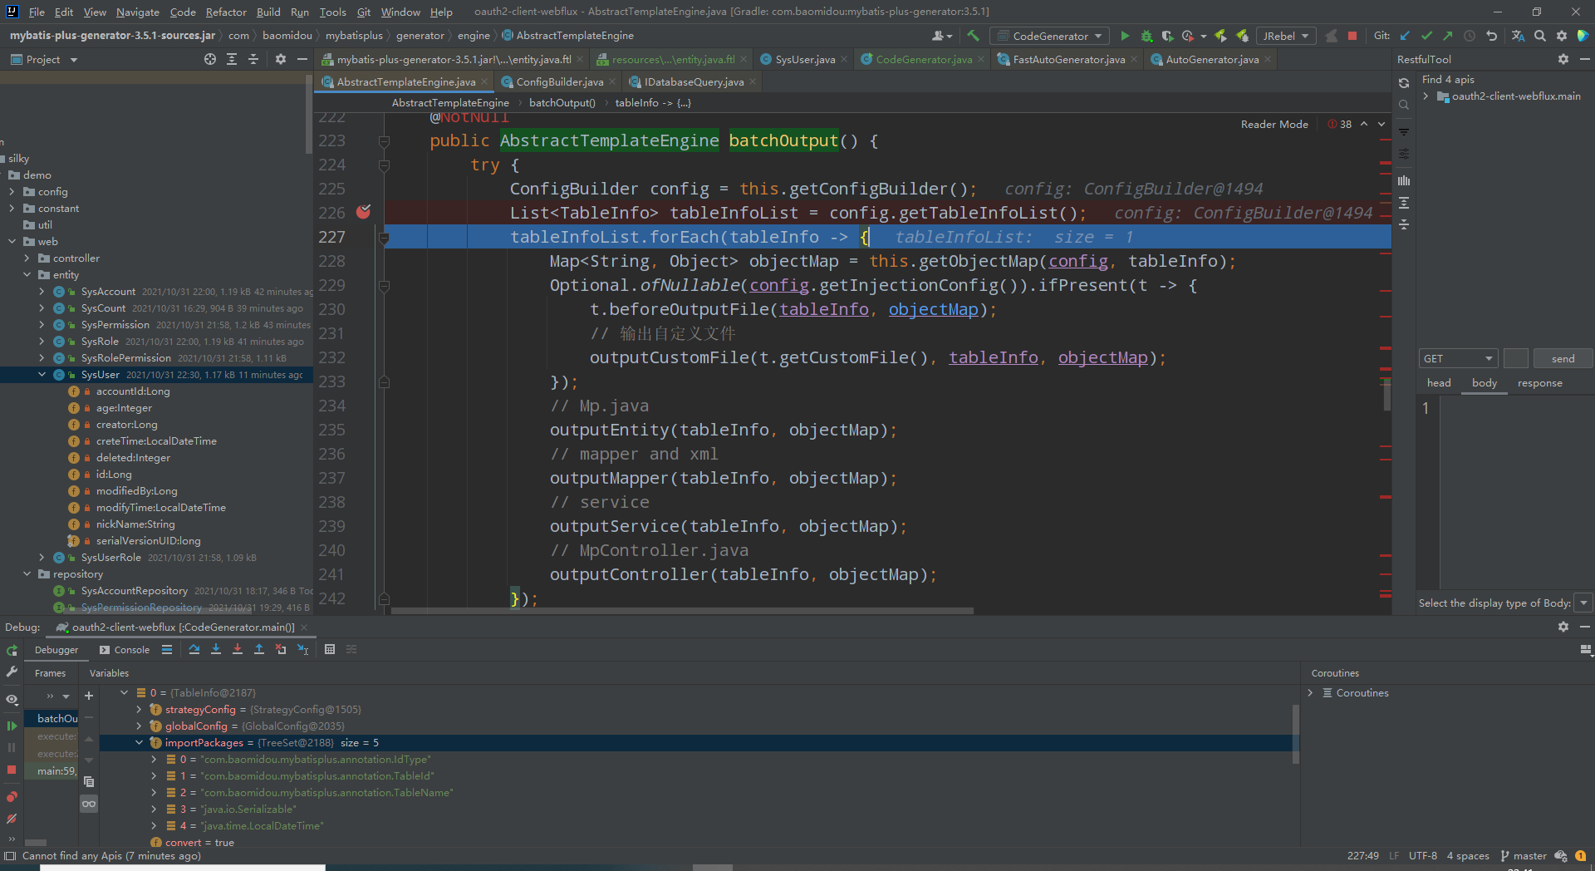Click the editor's horizontal scrollbar
Image resolution: width=1595 pixels, height=871 pixels.
681,611
